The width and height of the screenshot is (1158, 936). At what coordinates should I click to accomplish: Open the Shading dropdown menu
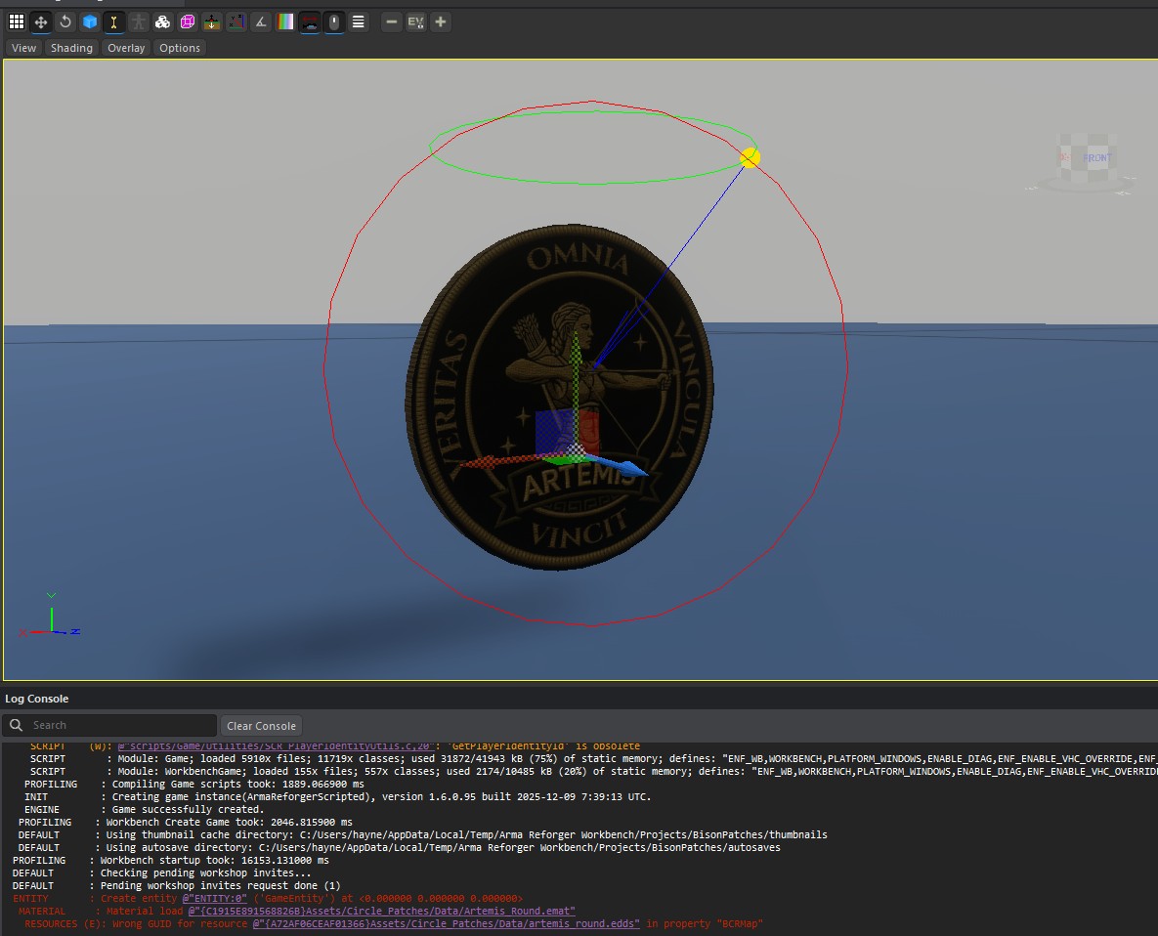click(71, 48)
